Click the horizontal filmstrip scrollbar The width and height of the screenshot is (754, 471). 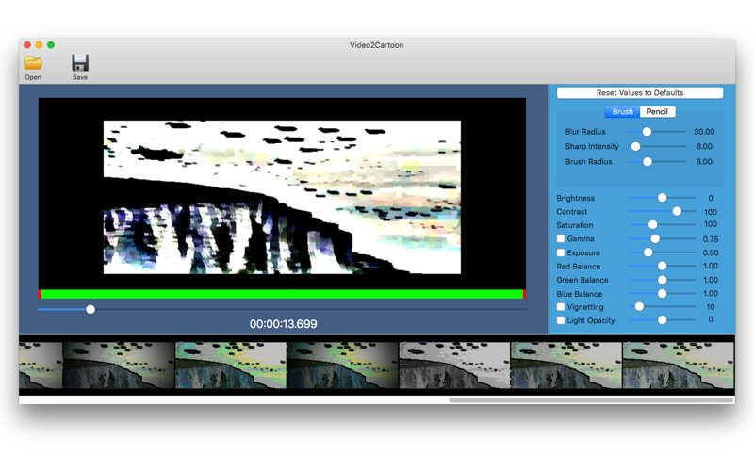[x=591, y=399]
